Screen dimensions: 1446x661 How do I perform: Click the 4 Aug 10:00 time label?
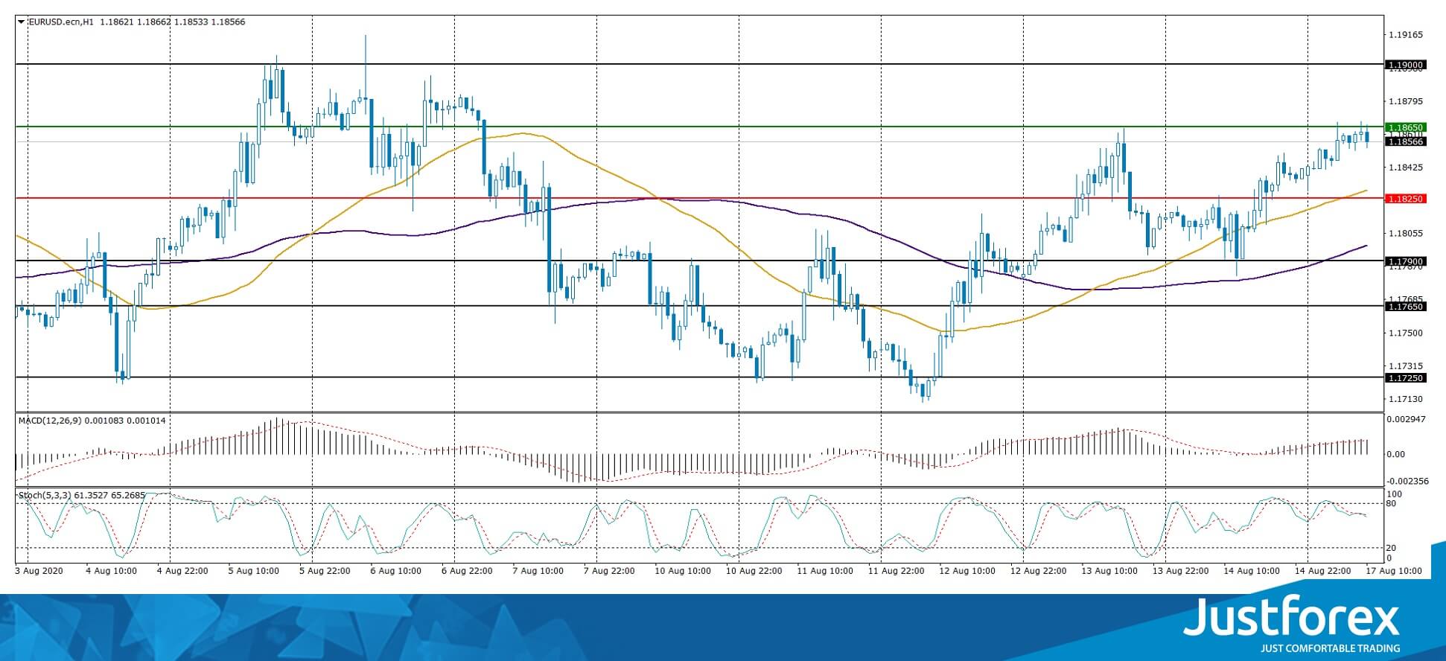[112, 571]
